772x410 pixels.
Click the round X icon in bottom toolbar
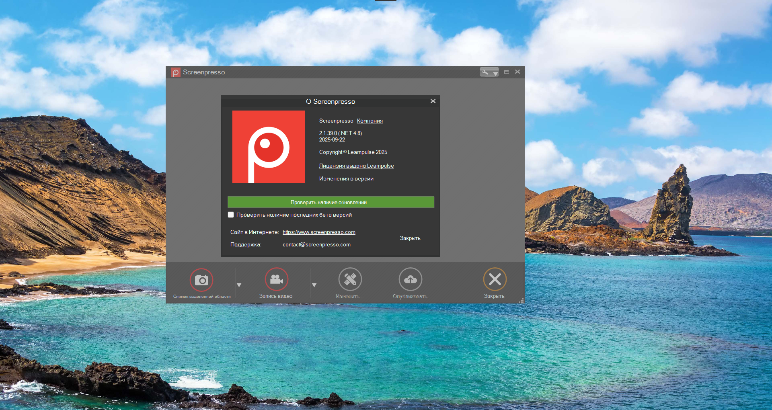(x=495, y=279)
